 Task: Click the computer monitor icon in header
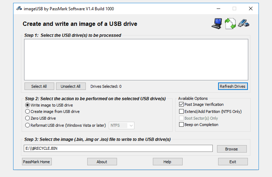click(217, 23)
